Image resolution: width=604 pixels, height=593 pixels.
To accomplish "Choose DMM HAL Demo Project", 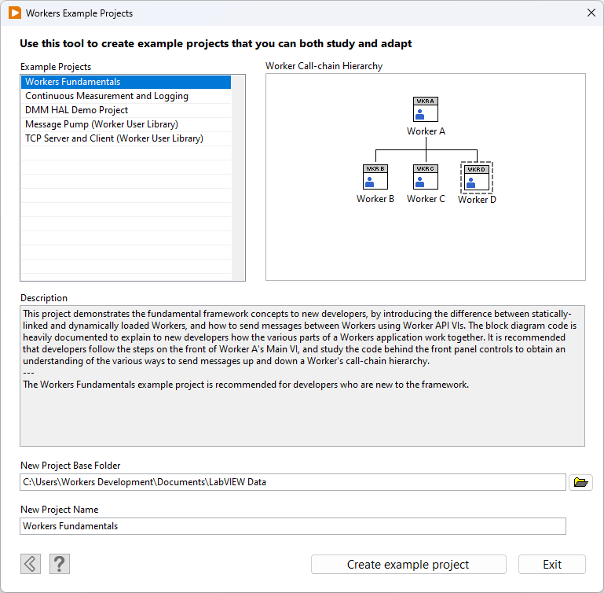I will 126,110.
